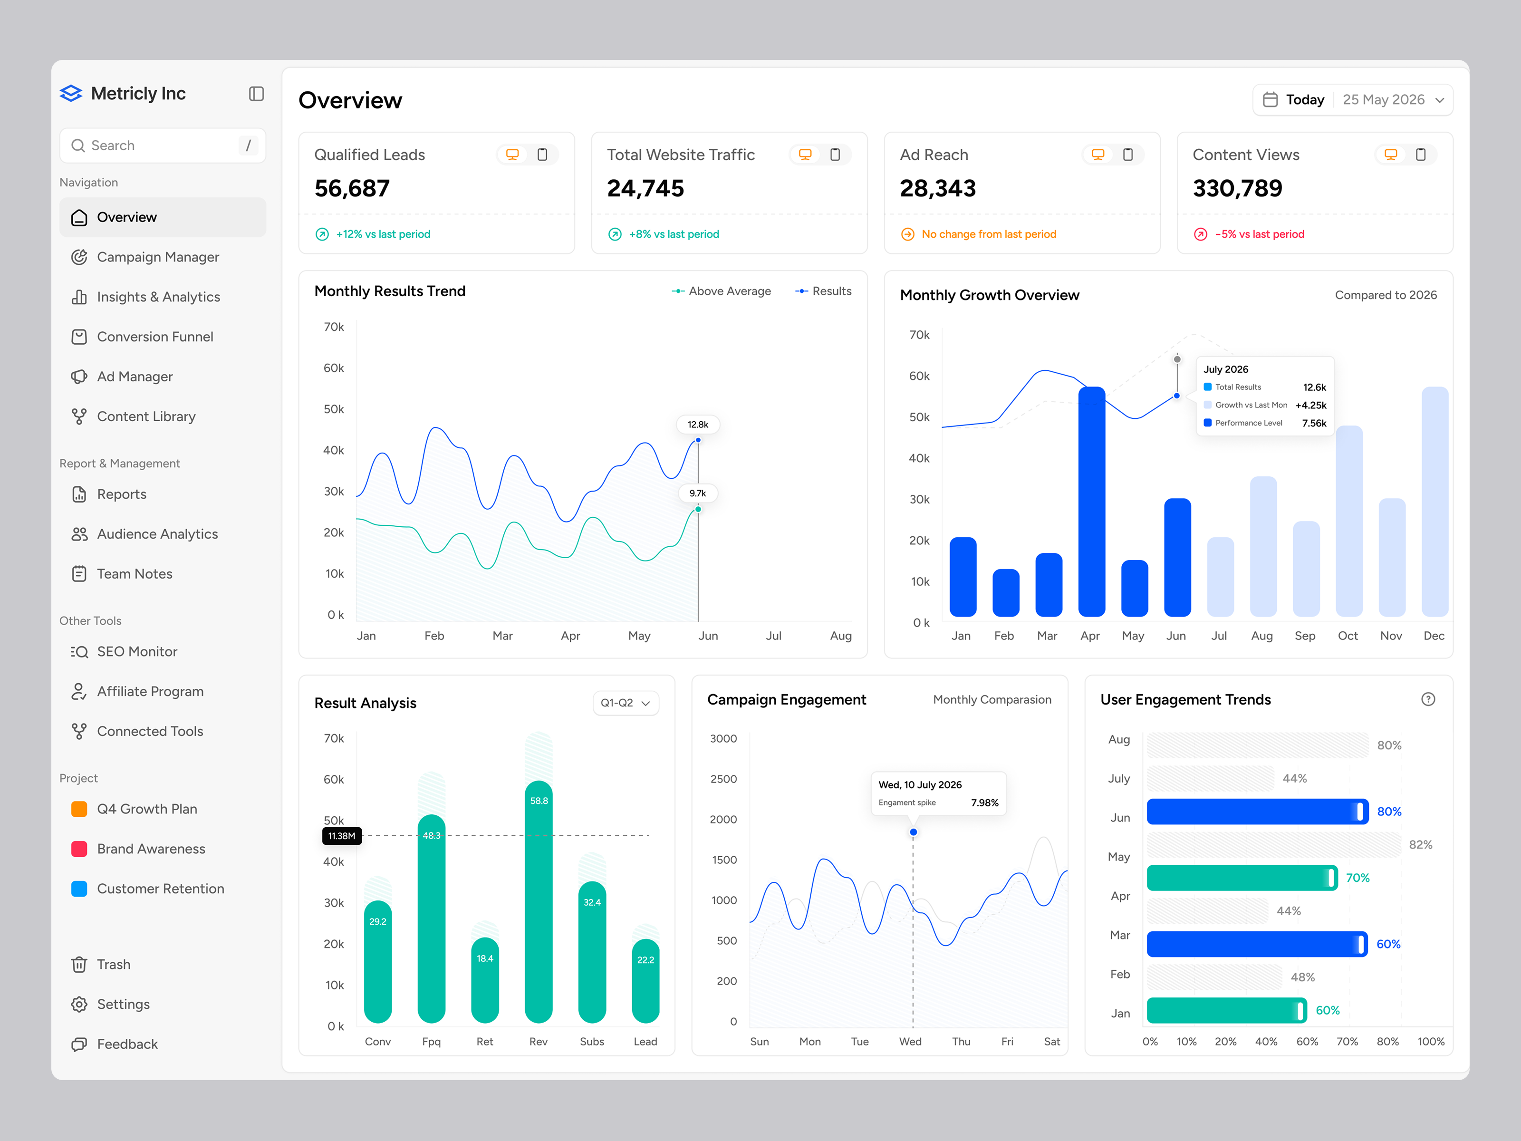The width and height of the screenshot is (1521, 1141).
Task: Switch Content Views card to mobile view
Action: (x=1421, y=155)
